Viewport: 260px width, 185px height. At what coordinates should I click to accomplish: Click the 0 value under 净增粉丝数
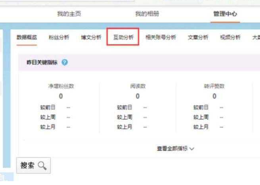pos(61,96)
